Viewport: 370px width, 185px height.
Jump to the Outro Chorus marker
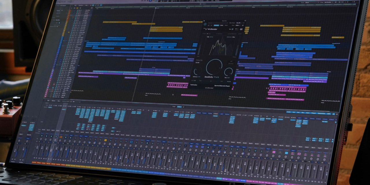pos(290,7)
